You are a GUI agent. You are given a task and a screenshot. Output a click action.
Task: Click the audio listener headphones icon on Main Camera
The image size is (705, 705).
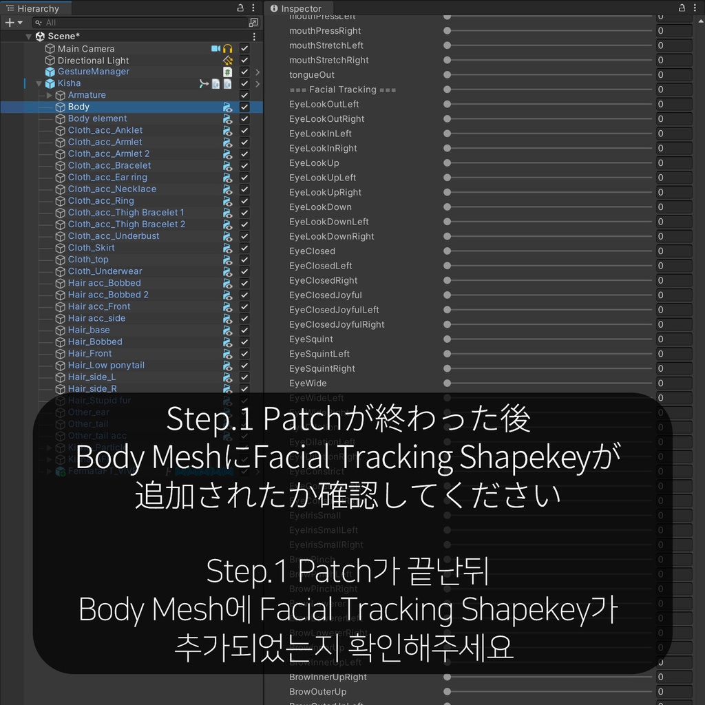(x=227, y=48)
